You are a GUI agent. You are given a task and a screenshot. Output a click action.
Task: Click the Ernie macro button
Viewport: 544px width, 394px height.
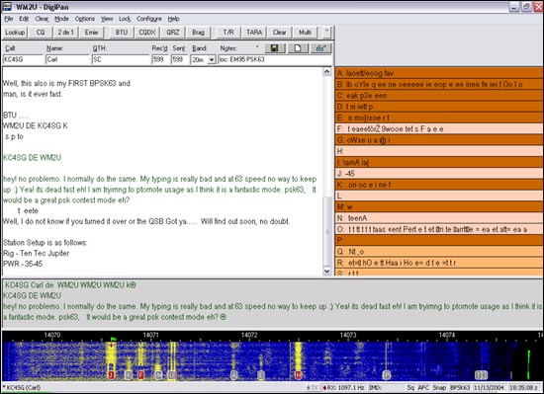coord(91,33)
